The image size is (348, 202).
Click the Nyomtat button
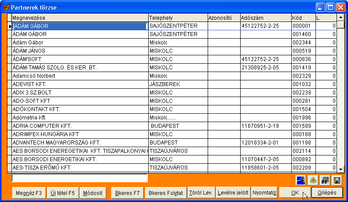click(x=264, y=192)
